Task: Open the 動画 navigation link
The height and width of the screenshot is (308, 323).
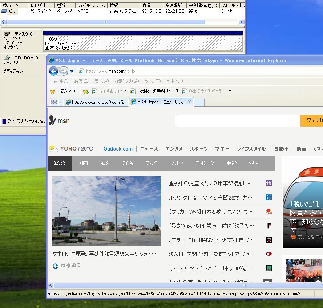Action: click(302, 149)
